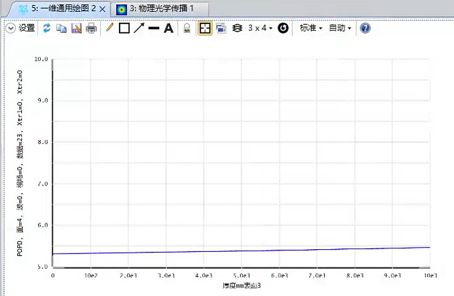Open the 3 x 4 grid dropdown
The height and width of the screenshot is (296, 454).
click(x=260, y=28)
